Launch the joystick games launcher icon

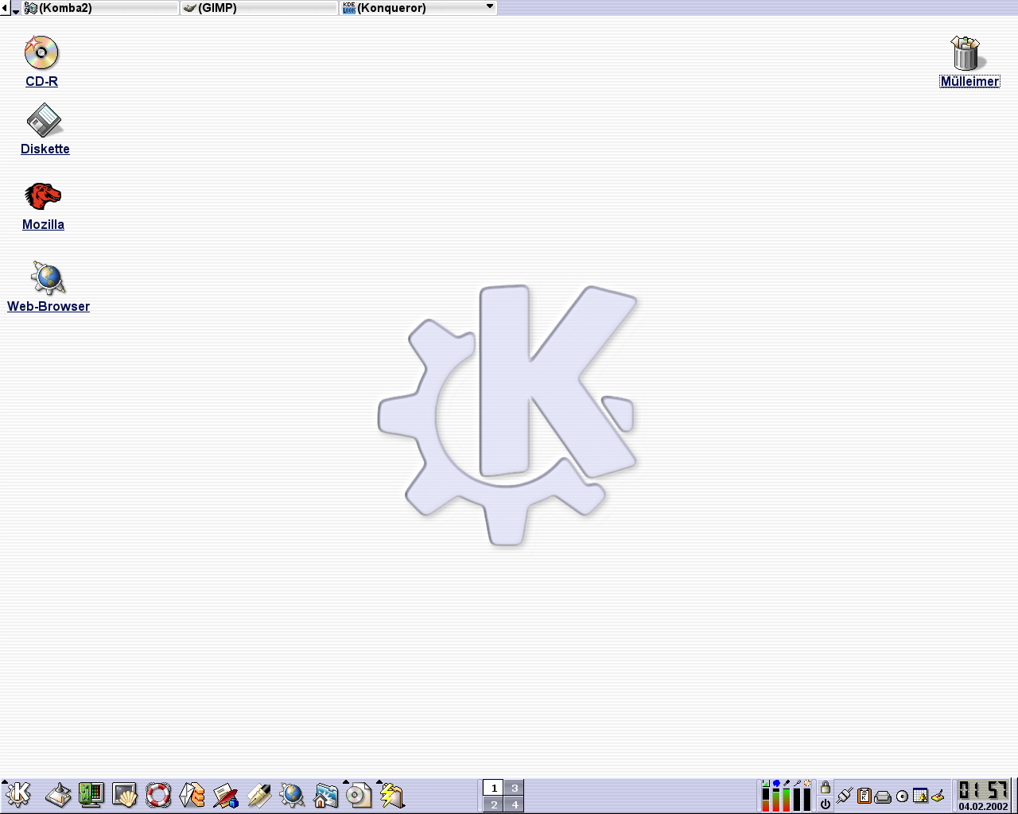coord(58,795)
